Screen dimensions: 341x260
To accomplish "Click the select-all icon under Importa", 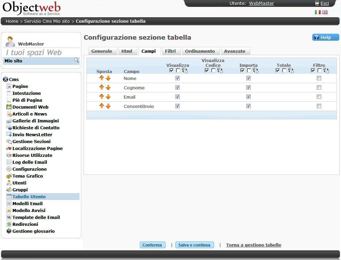I will 242,70.
